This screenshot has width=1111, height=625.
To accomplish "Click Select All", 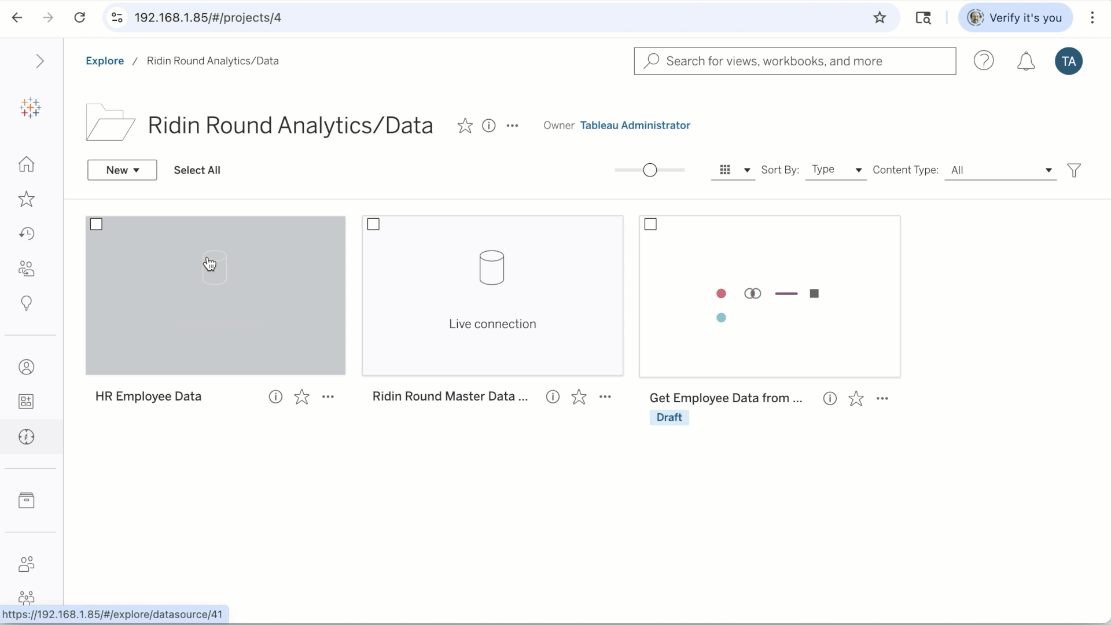I will 197,170.
